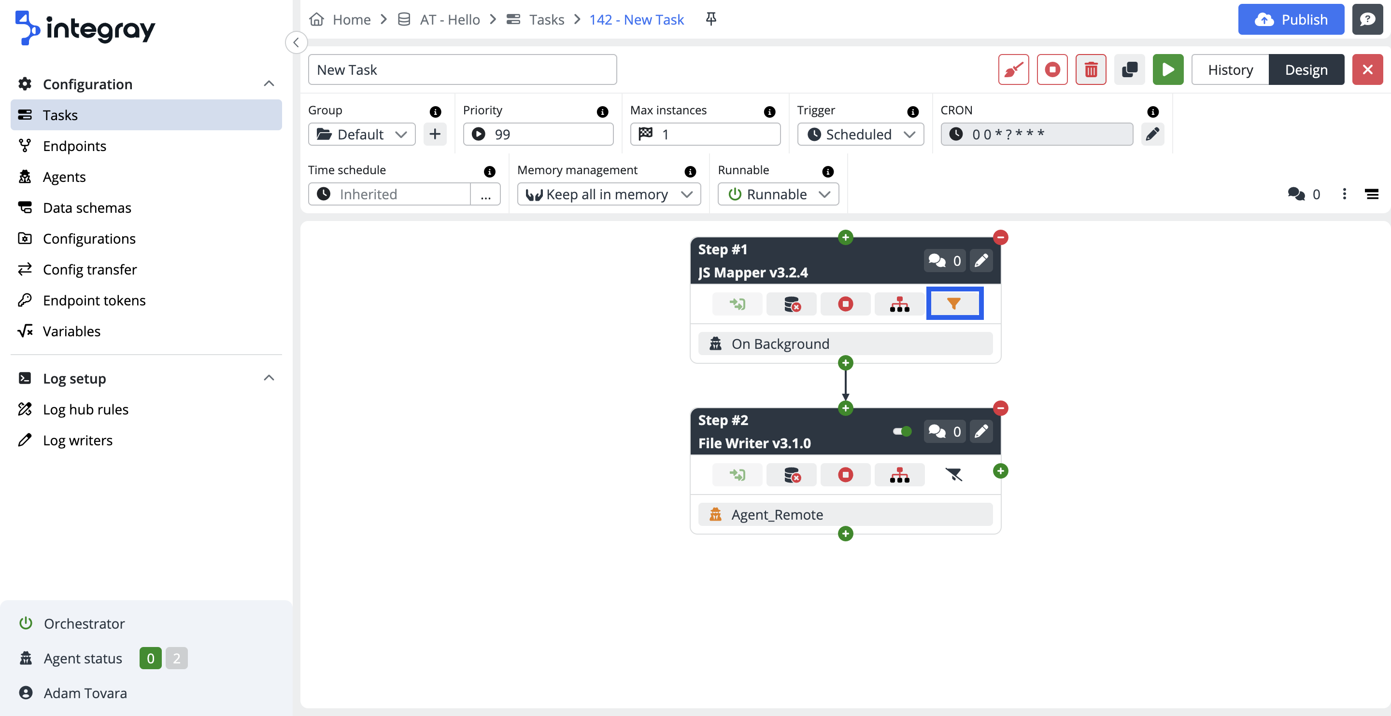Duplicate the task with the copy icon
The width and height of the screenshot is (1391, 716).
tap(1130, 69)
